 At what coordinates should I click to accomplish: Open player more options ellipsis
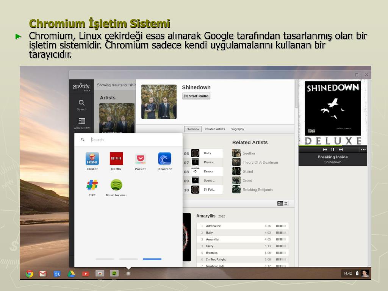[363, 149]
